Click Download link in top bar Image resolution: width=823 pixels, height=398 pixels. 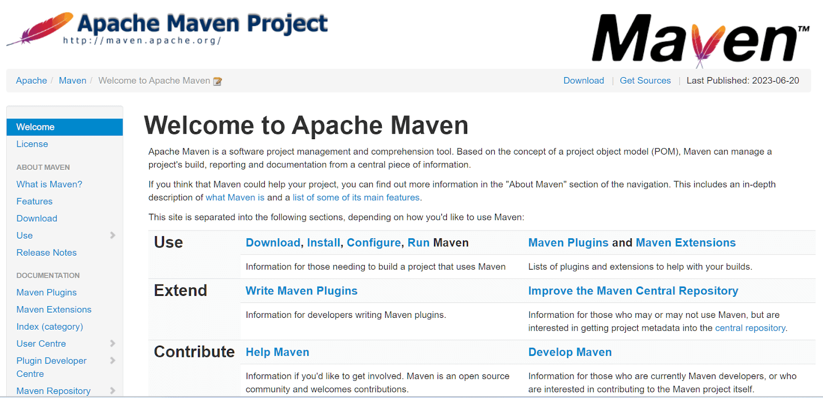click(583, 81)
